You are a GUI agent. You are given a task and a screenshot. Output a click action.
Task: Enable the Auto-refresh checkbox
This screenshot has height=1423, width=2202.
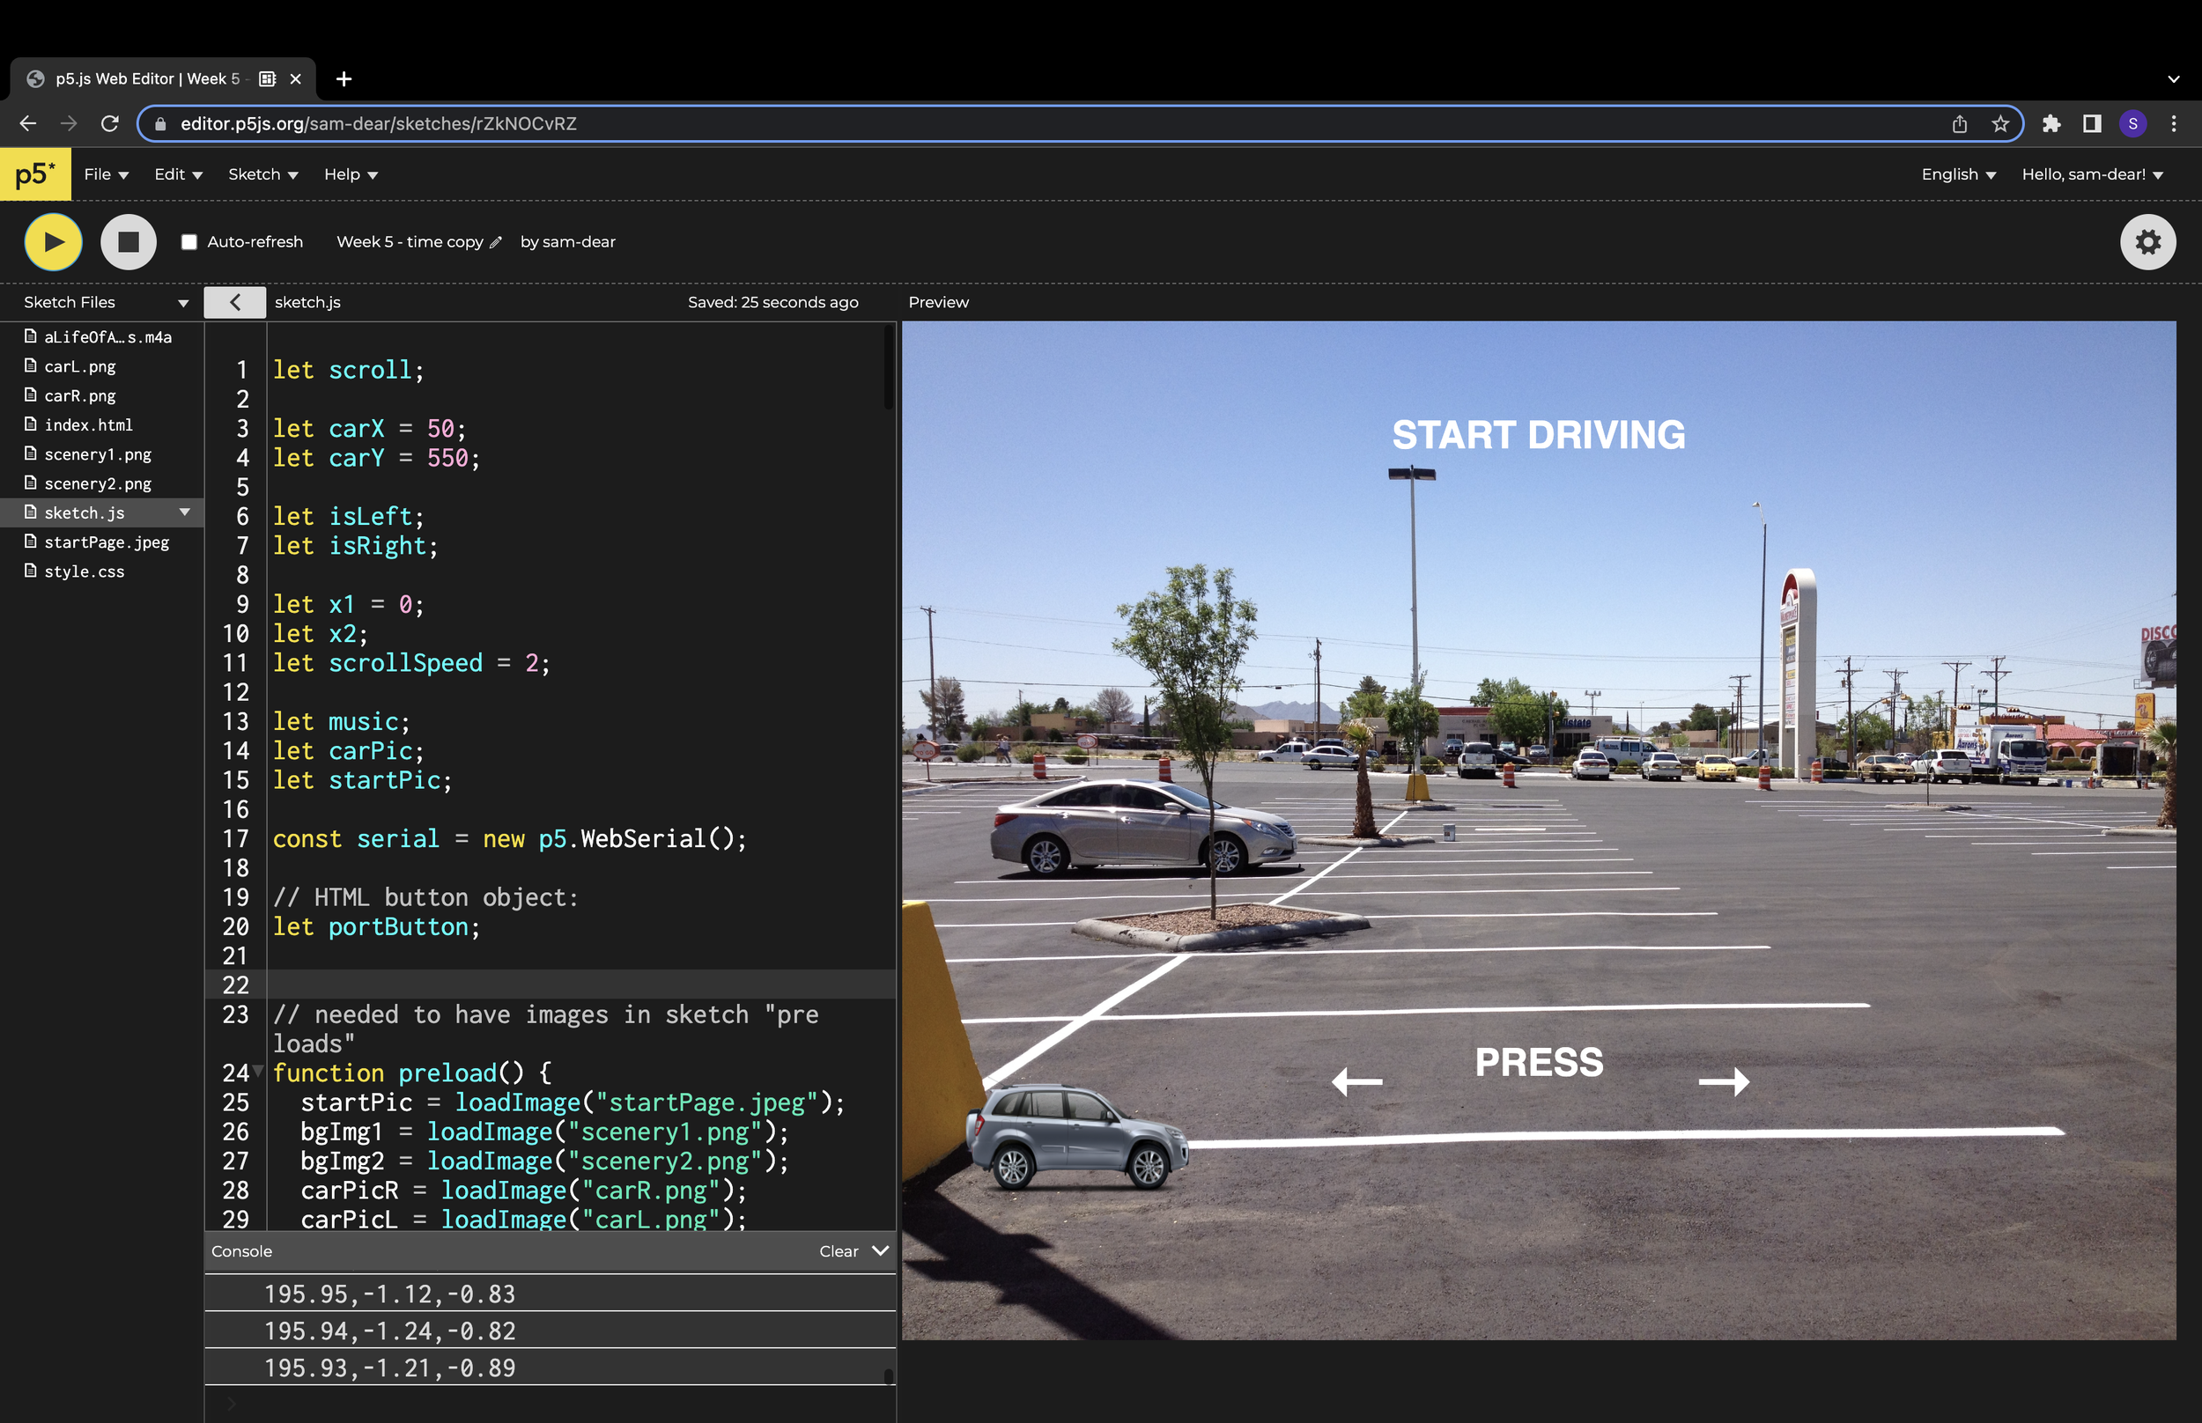pyautogui.click(x=189, y=242)
